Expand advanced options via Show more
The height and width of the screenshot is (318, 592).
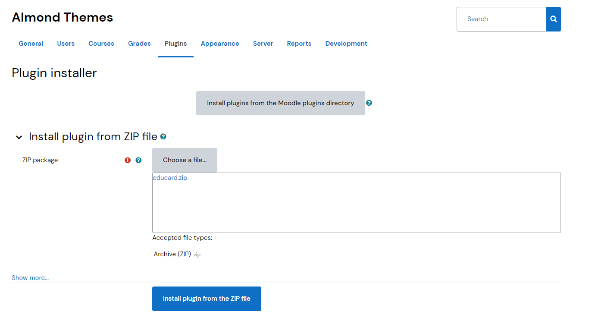30,278
